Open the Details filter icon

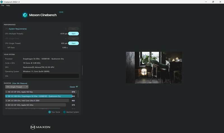(x=77, y=87)
